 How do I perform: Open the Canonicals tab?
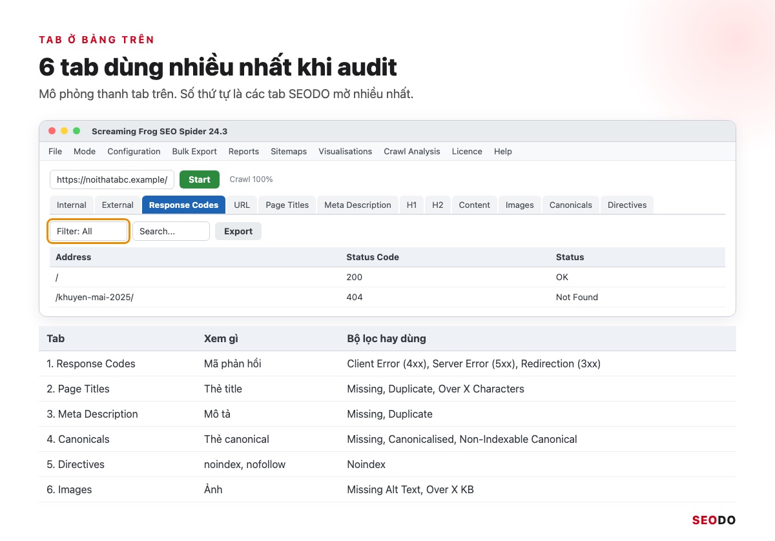(571, 205)
